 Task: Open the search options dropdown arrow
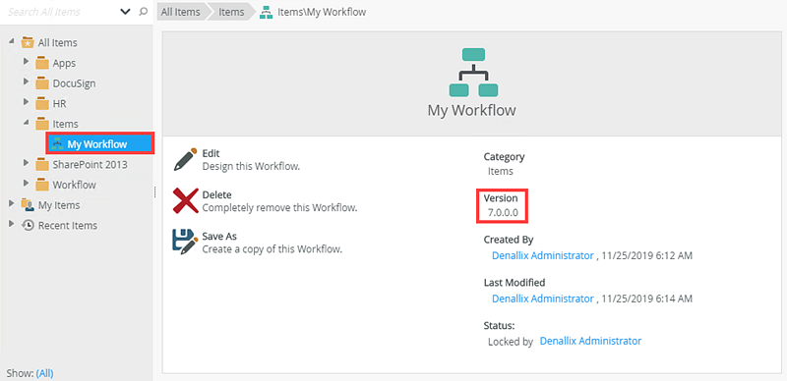(x=126, y=12)
